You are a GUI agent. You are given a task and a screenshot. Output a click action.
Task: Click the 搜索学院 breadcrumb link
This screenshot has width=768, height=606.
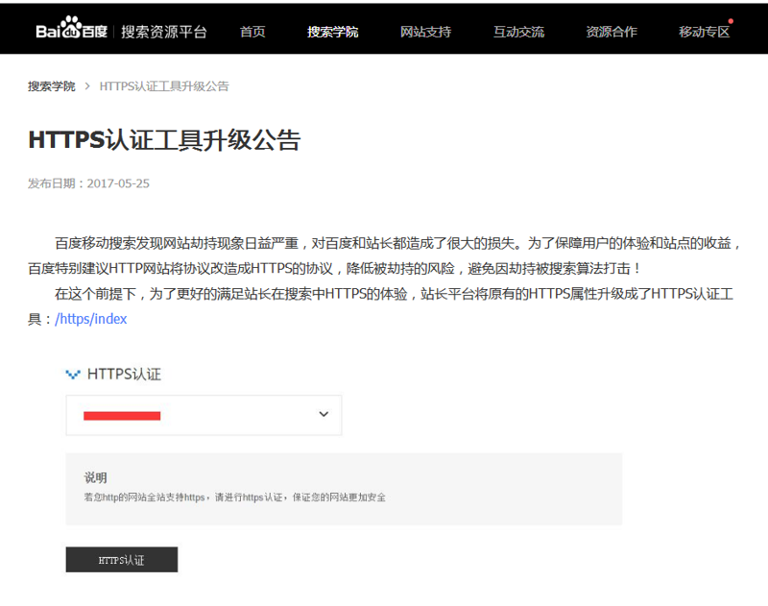pos(52,86)
